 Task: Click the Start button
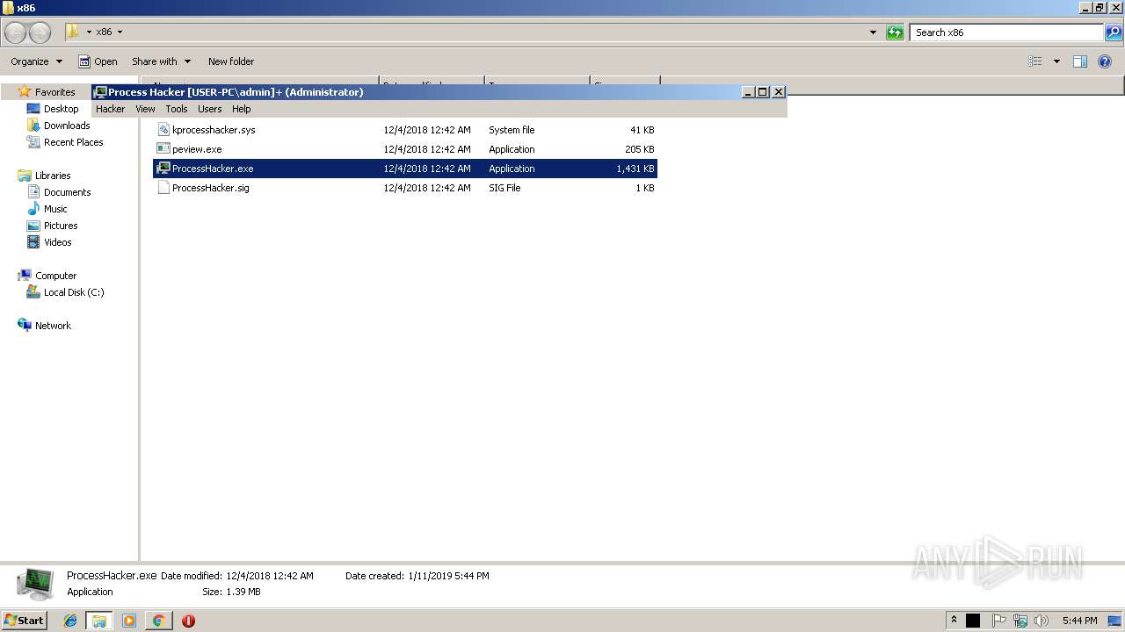(25, 621)
